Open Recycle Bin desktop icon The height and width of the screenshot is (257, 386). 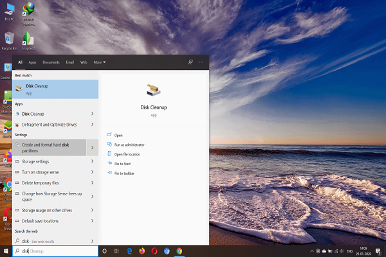click(x=10, y=39)
